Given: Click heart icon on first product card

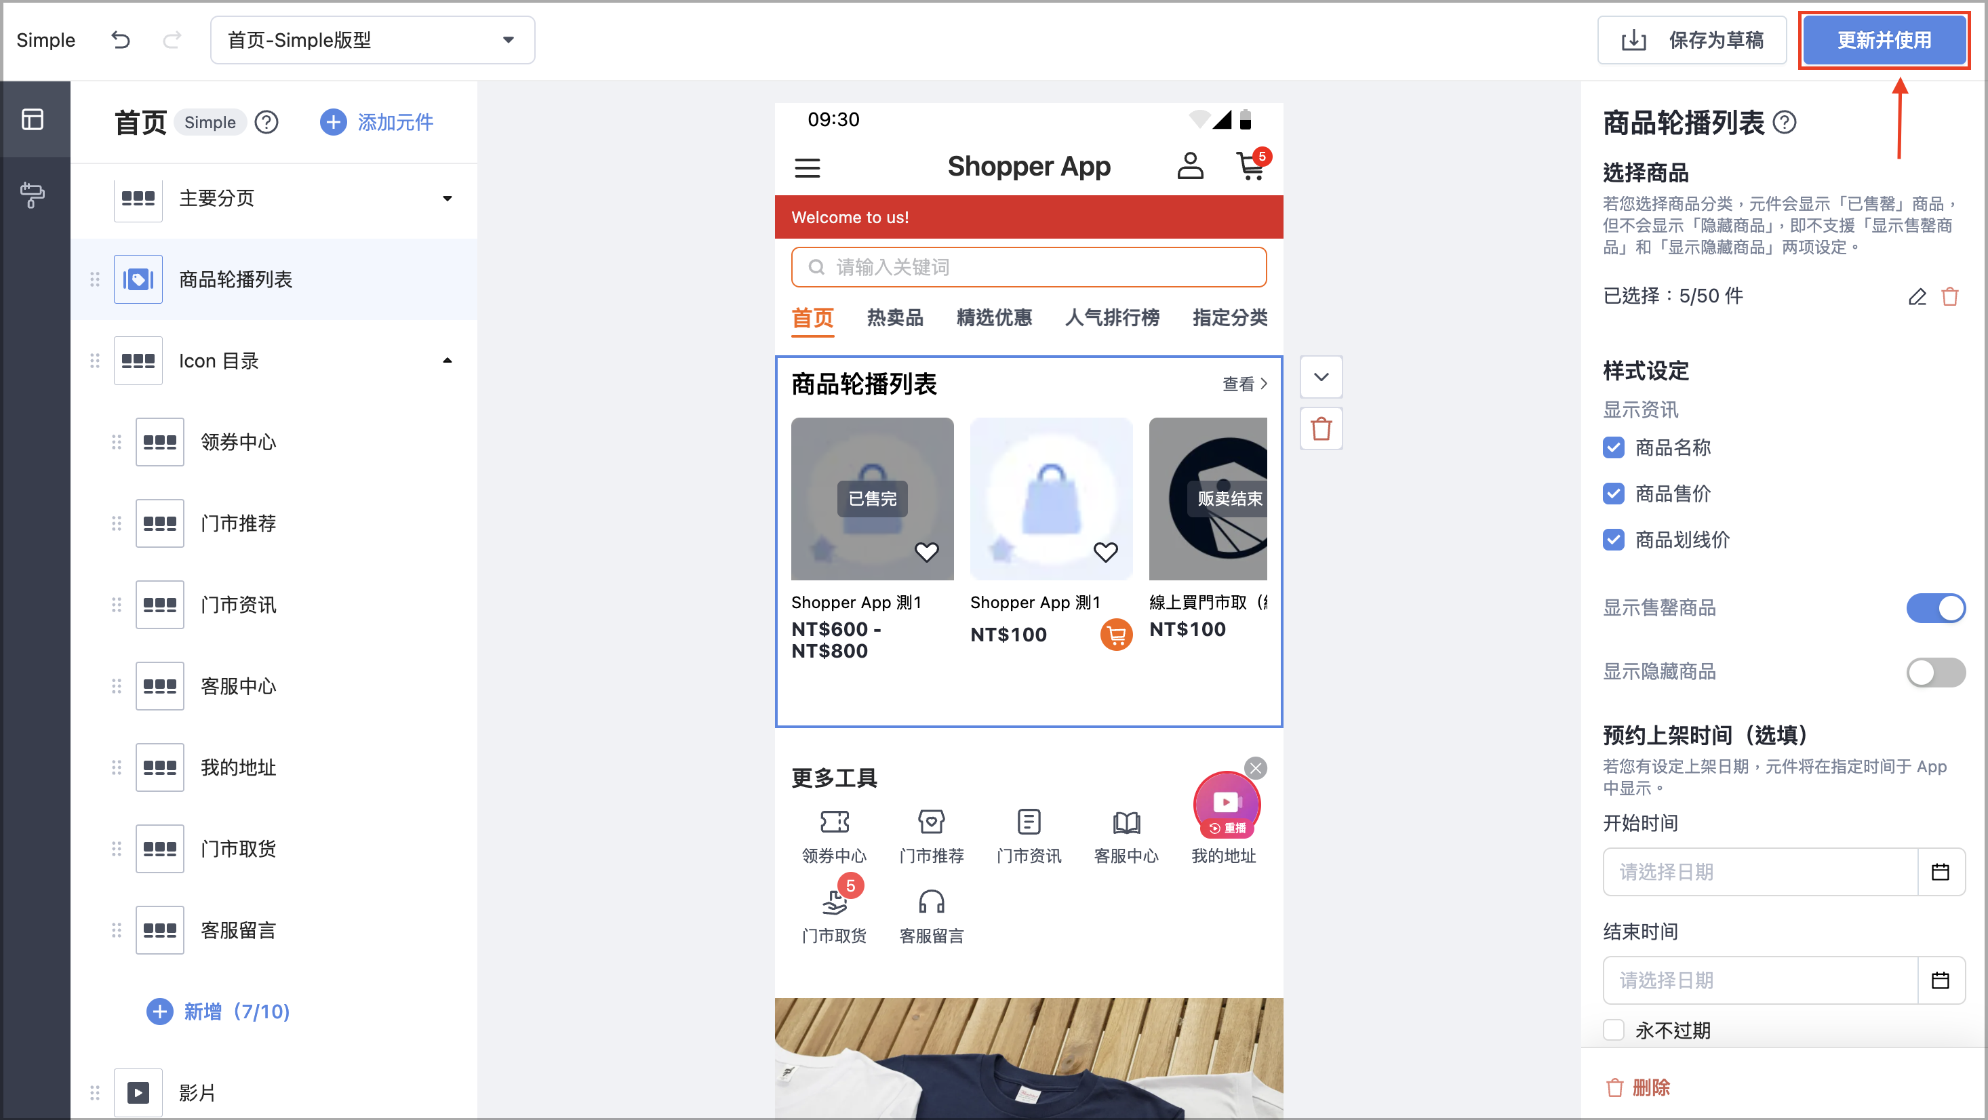Looking at the screenshot, I should pos(926,552).
